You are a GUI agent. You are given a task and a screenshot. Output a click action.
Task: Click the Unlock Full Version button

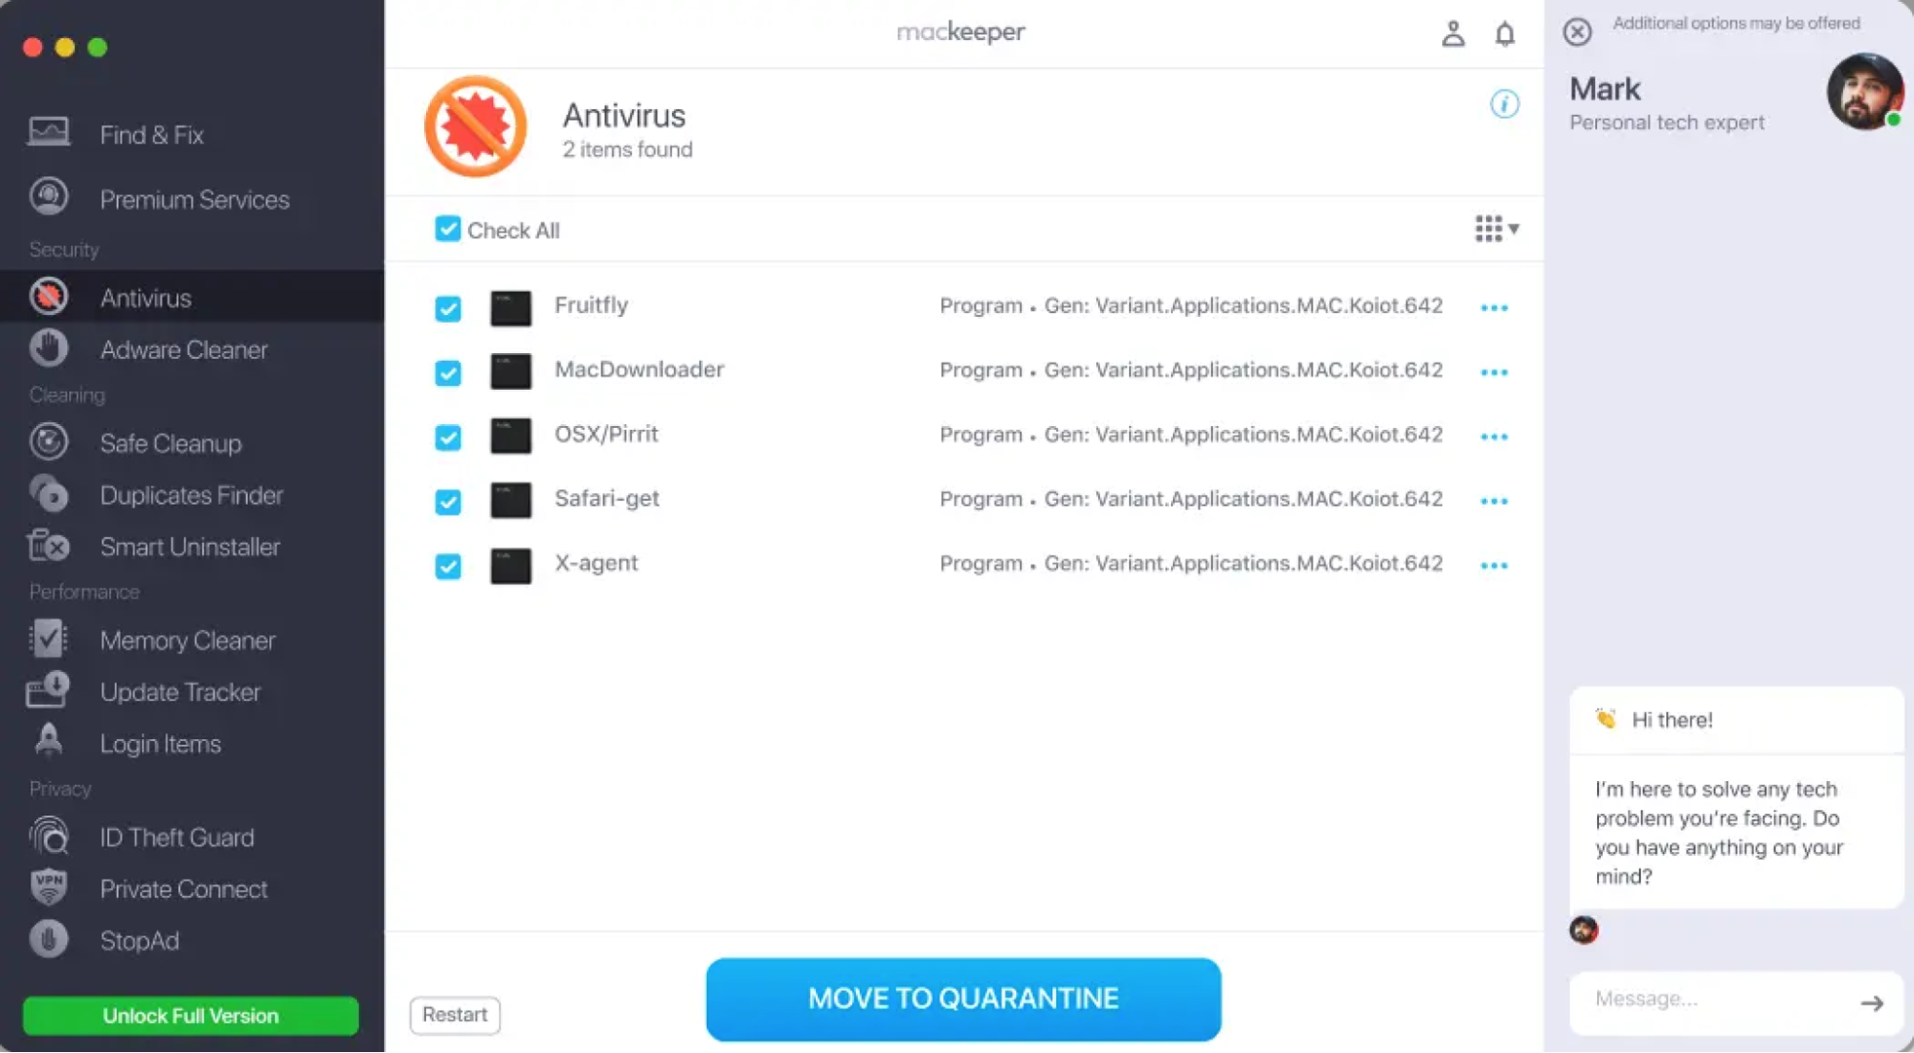[190, 1016]
